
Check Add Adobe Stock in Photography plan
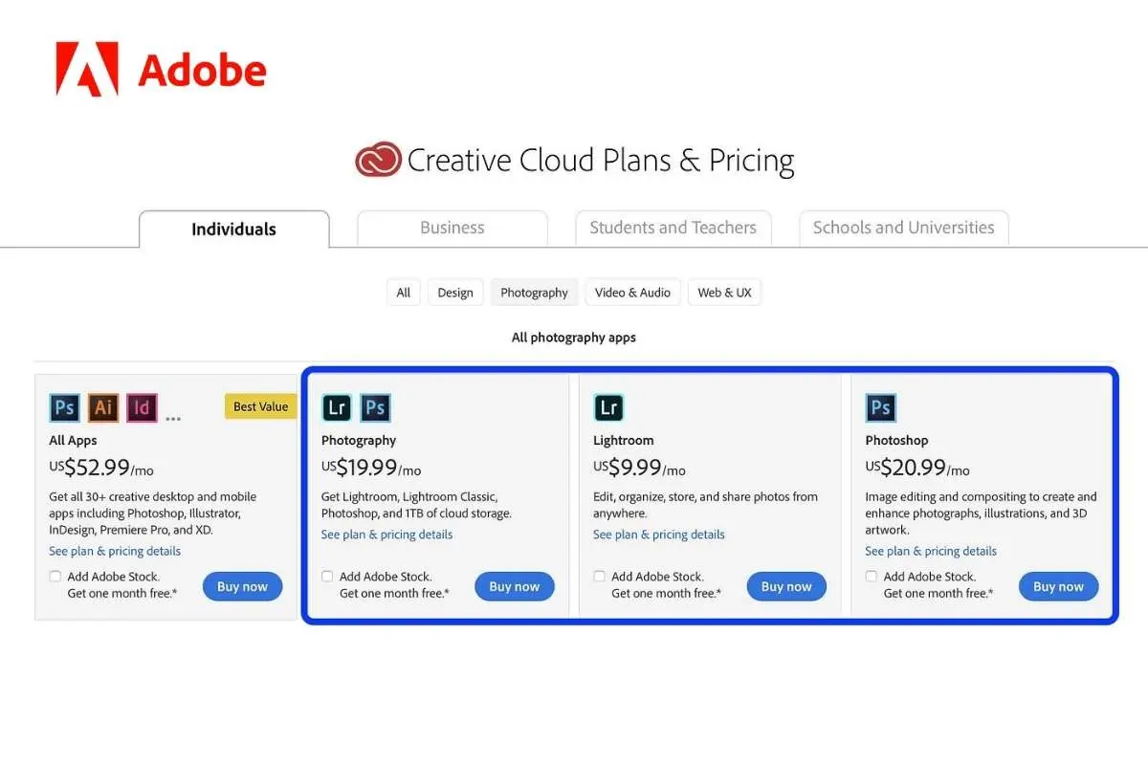(327, 577)
